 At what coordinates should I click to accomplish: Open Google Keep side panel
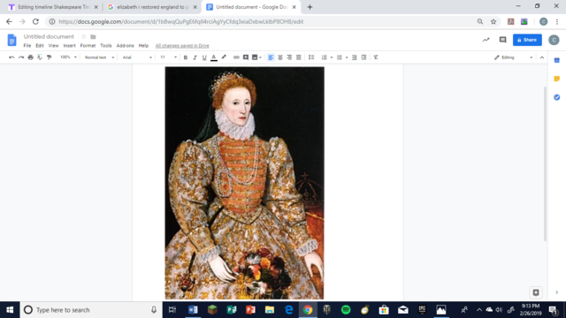(x=556, y=79)
